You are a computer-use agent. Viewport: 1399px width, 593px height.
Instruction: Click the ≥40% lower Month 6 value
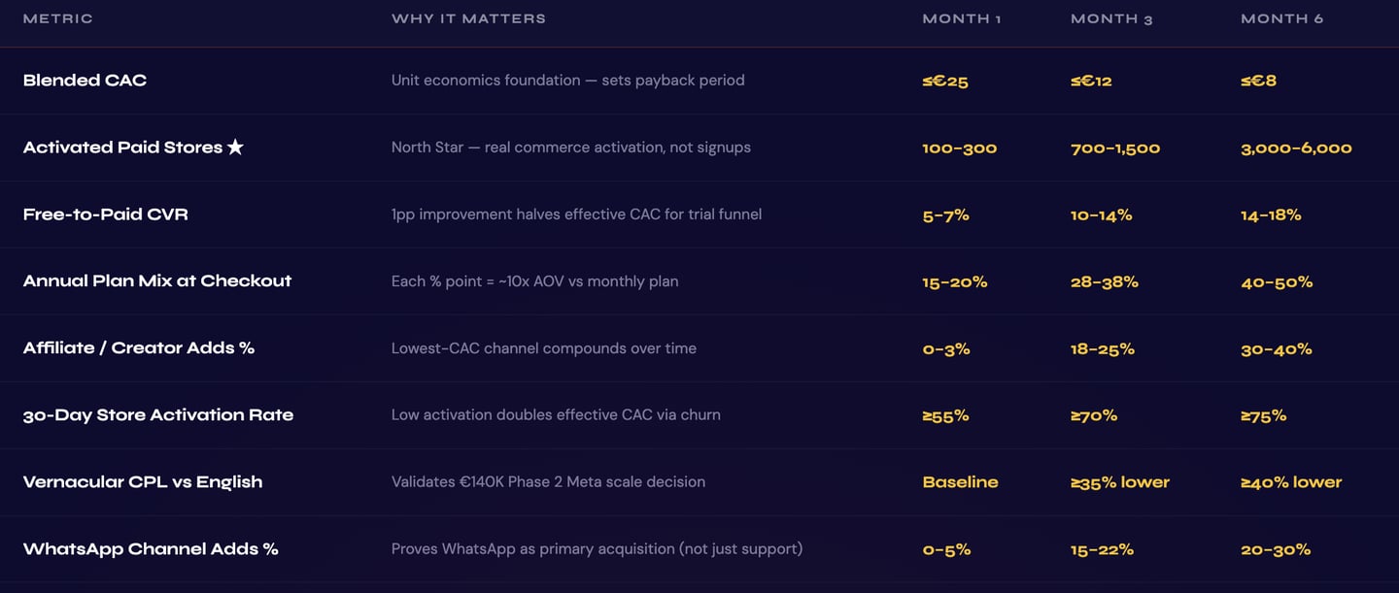(1291, 482)
